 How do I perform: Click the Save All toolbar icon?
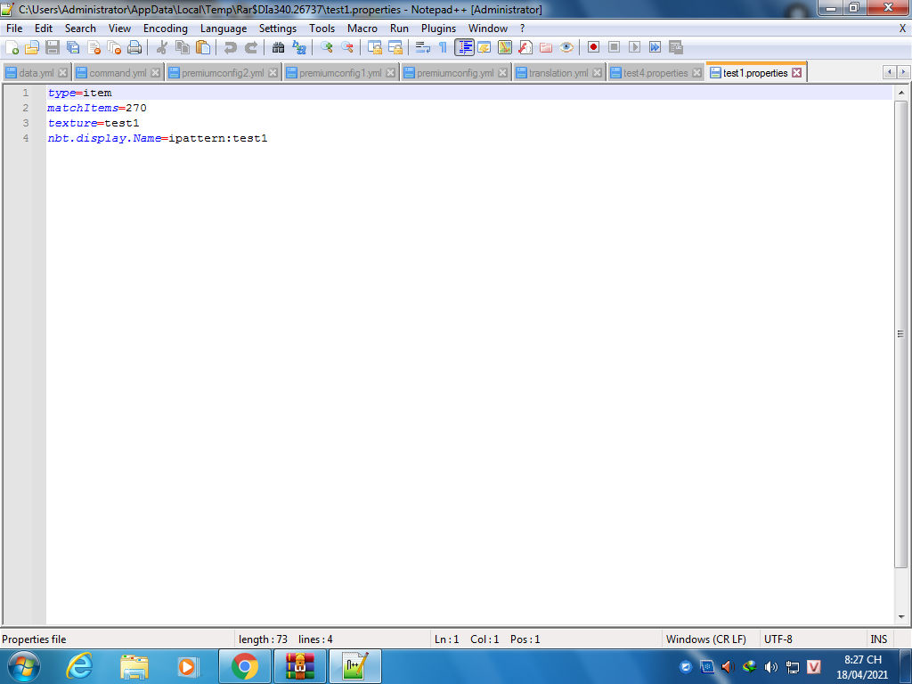(73, 48)
